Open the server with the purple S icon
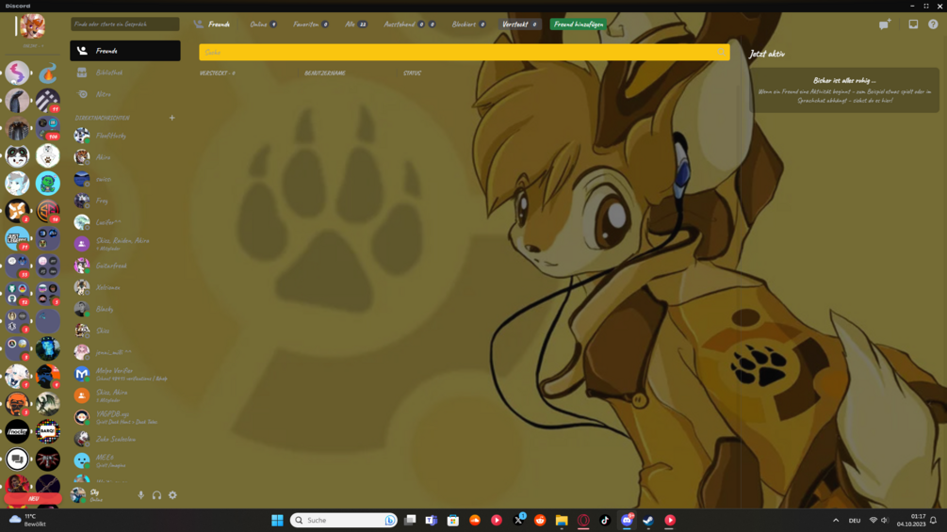 [x=17, y=73]
